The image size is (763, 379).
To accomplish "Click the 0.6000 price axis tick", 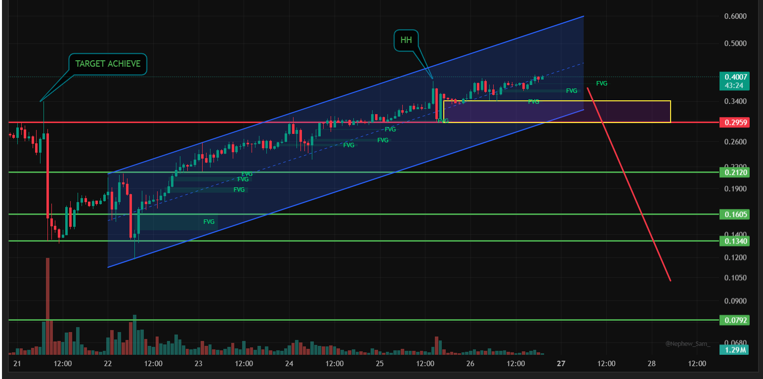I will tap(735, 16).
